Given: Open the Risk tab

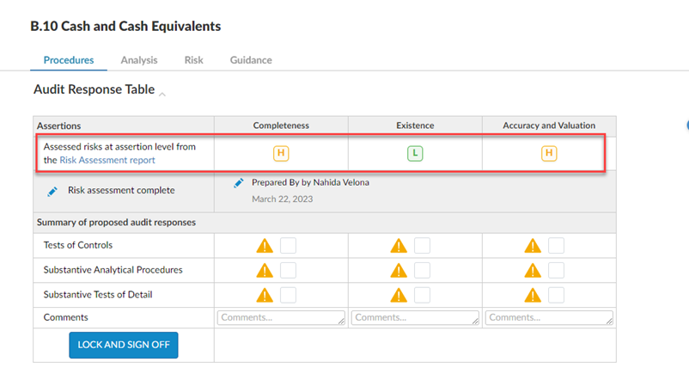Looking at the screenshot, I should 193,60.
